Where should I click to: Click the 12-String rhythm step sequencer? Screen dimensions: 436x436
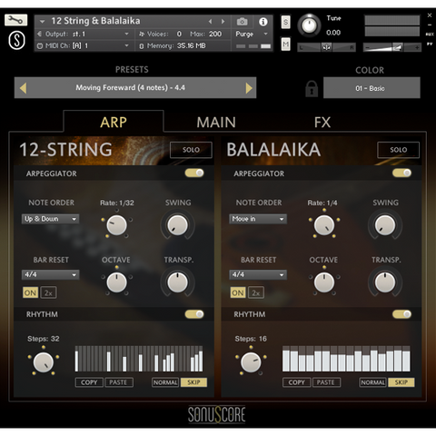pos(139,359)
